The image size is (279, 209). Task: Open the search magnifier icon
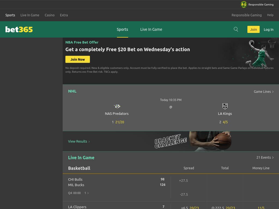(x=236, y=29)
